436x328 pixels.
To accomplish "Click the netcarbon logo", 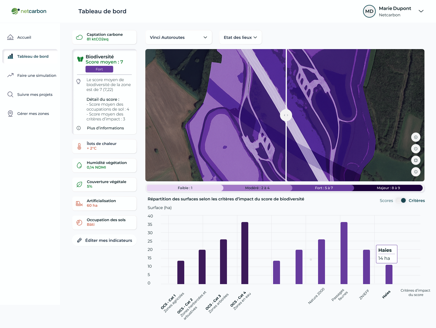I will [x=29, y=11].
